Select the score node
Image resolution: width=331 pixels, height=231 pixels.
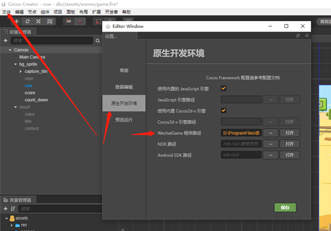(30, 93)
